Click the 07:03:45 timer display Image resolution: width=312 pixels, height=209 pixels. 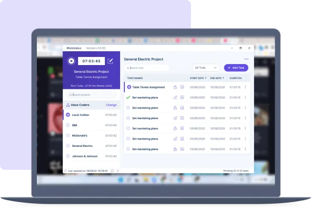(91, 61)
